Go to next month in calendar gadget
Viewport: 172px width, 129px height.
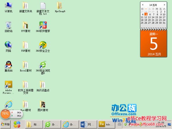[x=165, y=5]
